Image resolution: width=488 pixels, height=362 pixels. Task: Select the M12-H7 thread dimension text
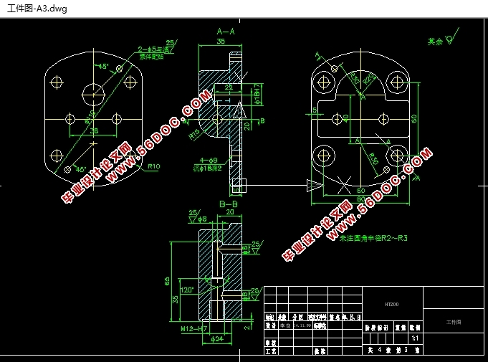[192, 328]
